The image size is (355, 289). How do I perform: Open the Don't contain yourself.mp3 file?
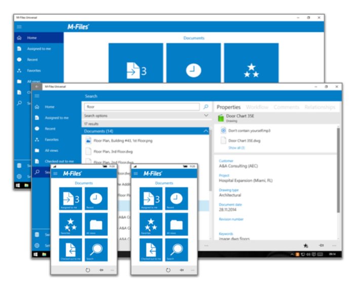pos(249,131)
